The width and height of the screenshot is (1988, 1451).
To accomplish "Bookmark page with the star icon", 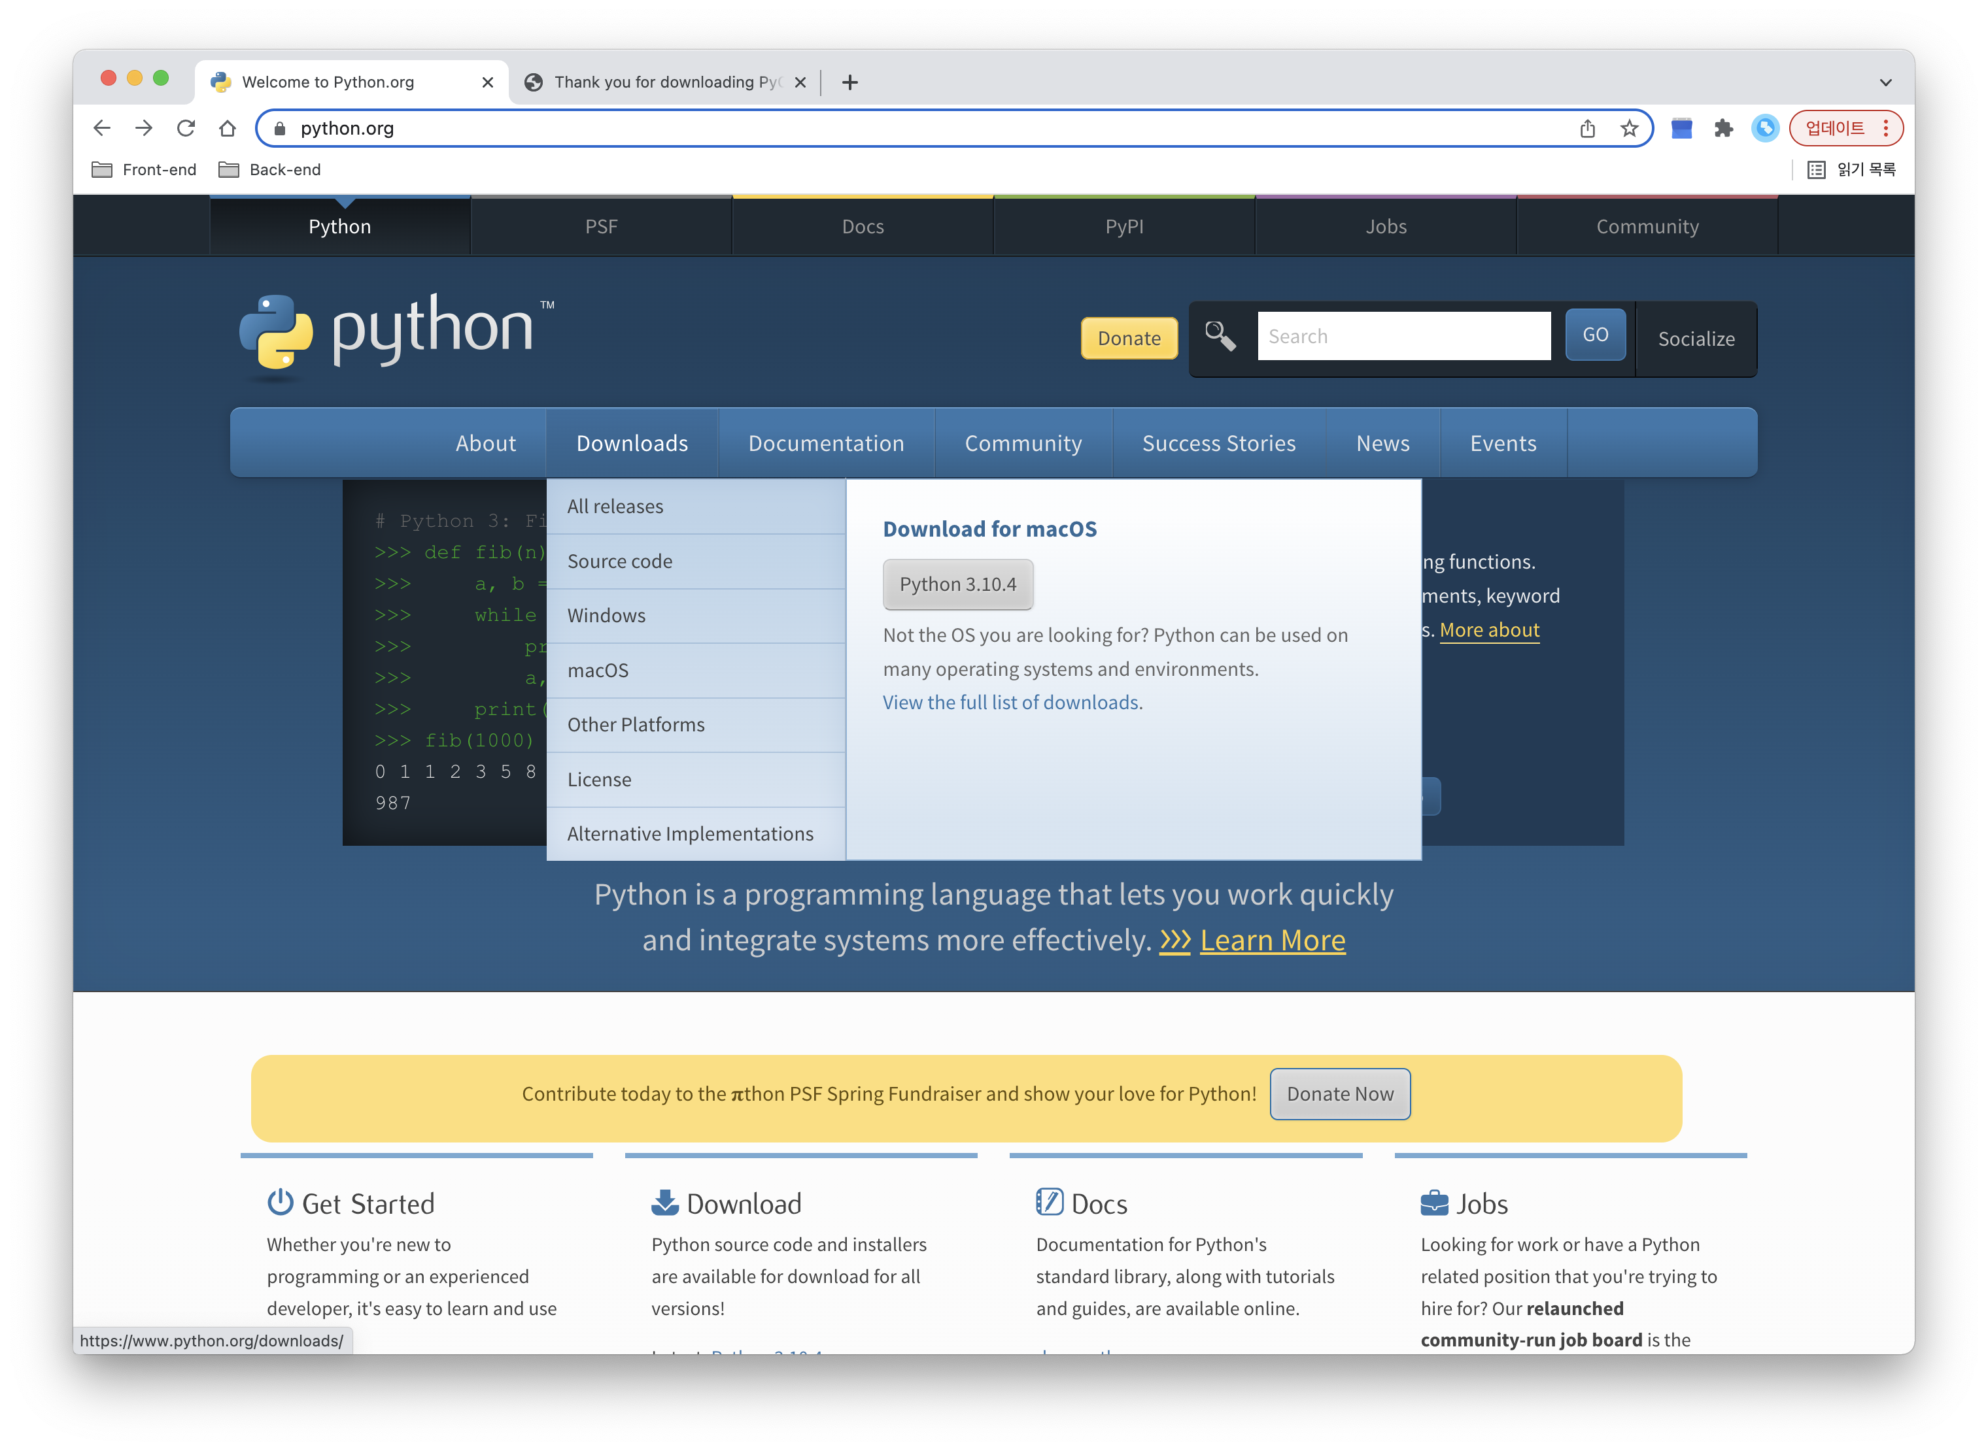I will point(1630,128).
